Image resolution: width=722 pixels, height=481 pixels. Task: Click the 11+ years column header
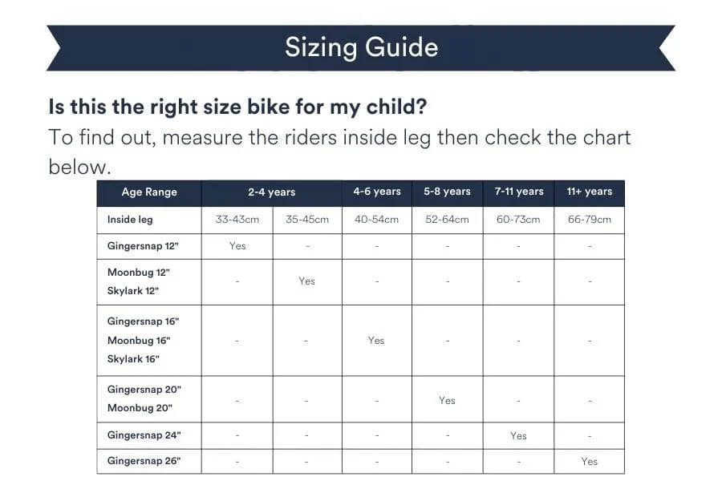[x=589, y=192]
